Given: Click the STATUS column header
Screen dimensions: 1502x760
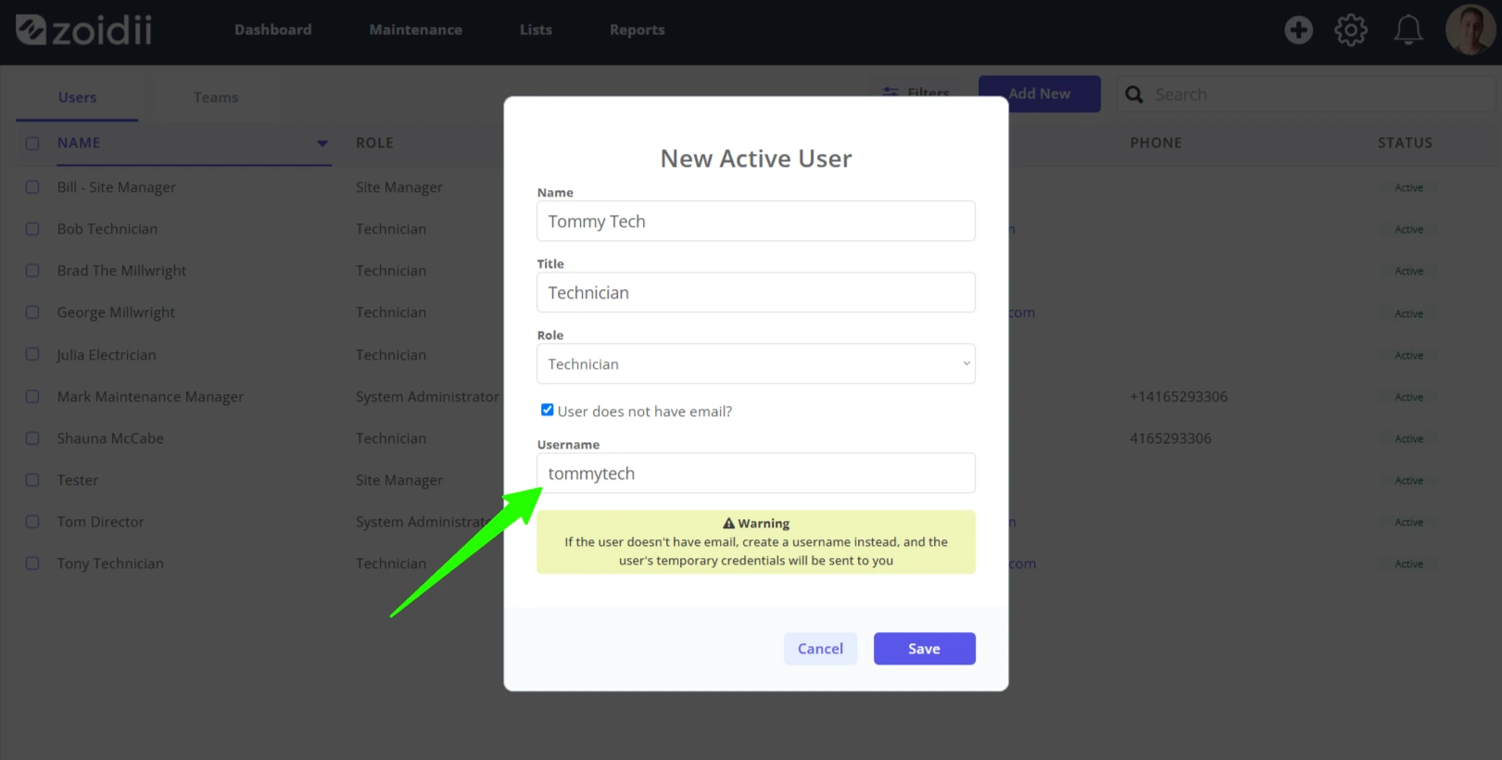Looking at the screenshot, I should point(1405,143).
